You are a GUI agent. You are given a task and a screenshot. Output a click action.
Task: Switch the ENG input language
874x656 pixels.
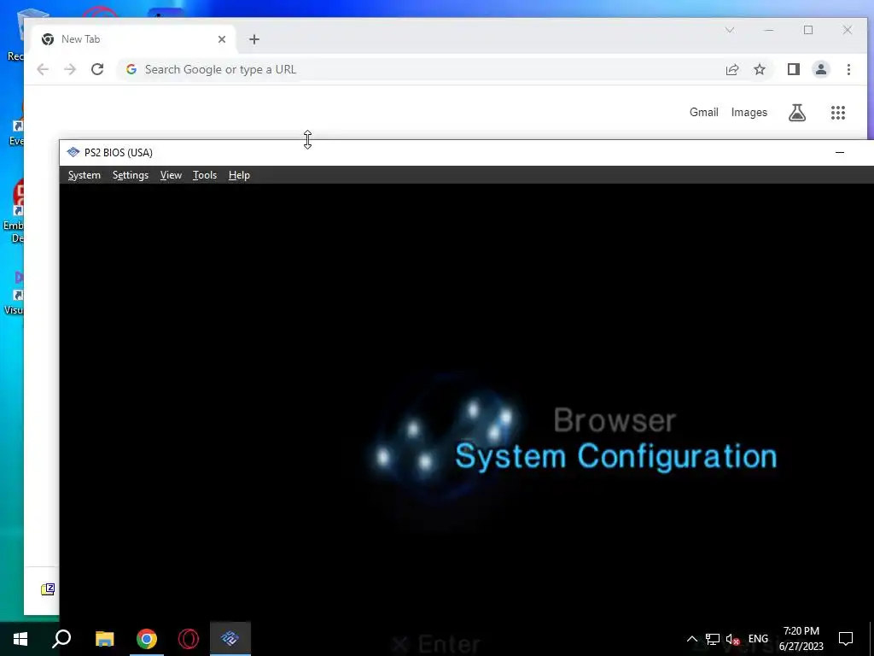[x=758, y=639]
